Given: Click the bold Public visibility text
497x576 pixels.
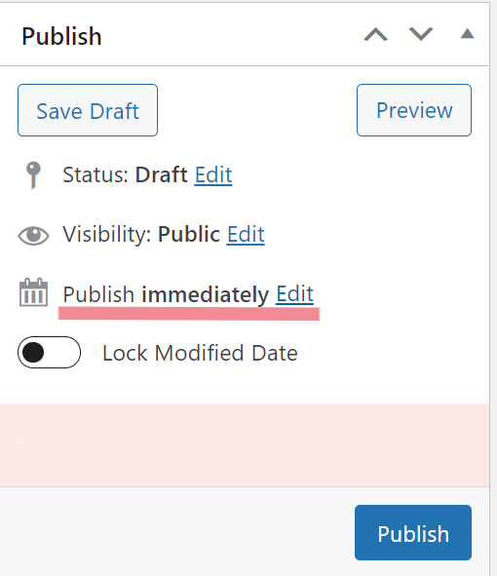Looking at the screenshot, I should tap(189, 234).
